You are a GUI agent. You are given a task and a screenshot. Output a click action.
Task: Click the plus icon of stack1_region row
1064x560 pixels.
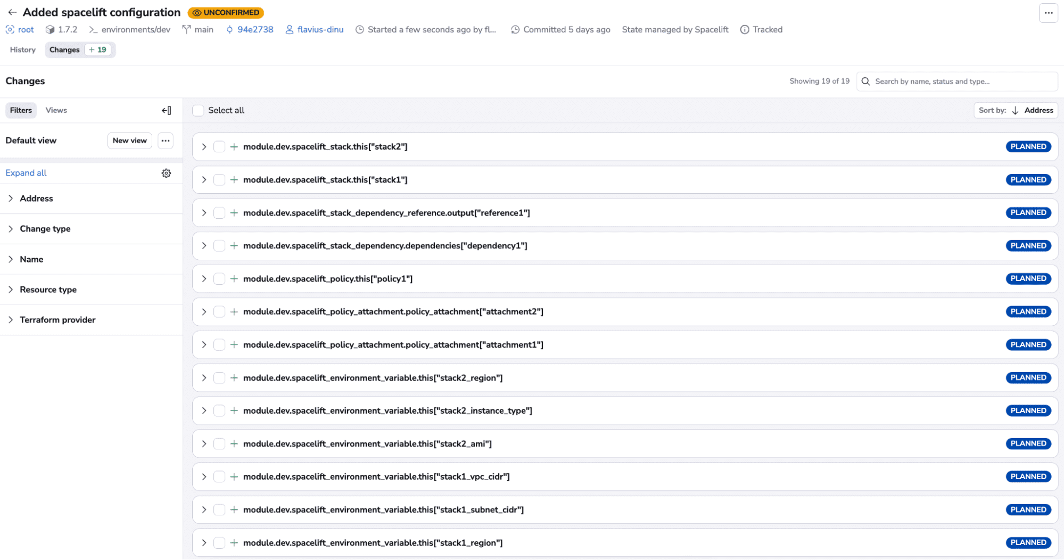tap(234, 543)
